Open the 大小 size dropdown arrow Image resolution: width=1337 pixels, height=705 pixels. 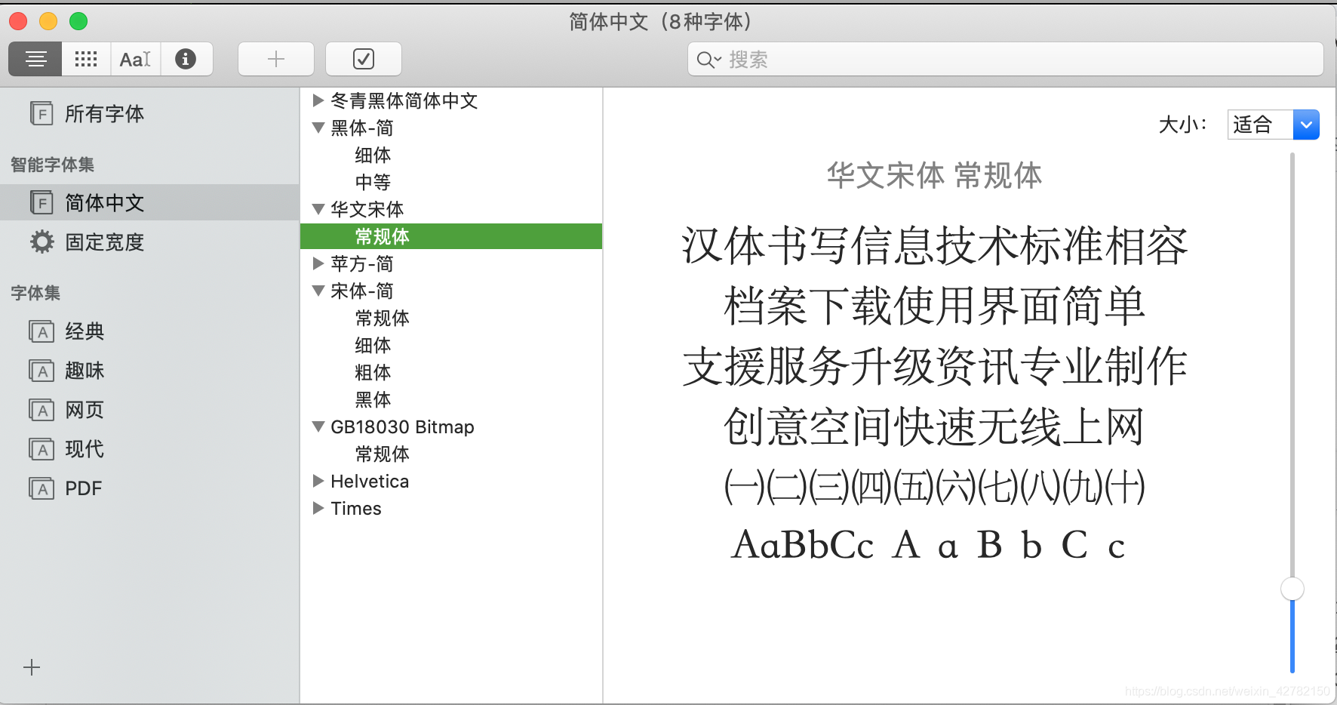coord(1306,125)
